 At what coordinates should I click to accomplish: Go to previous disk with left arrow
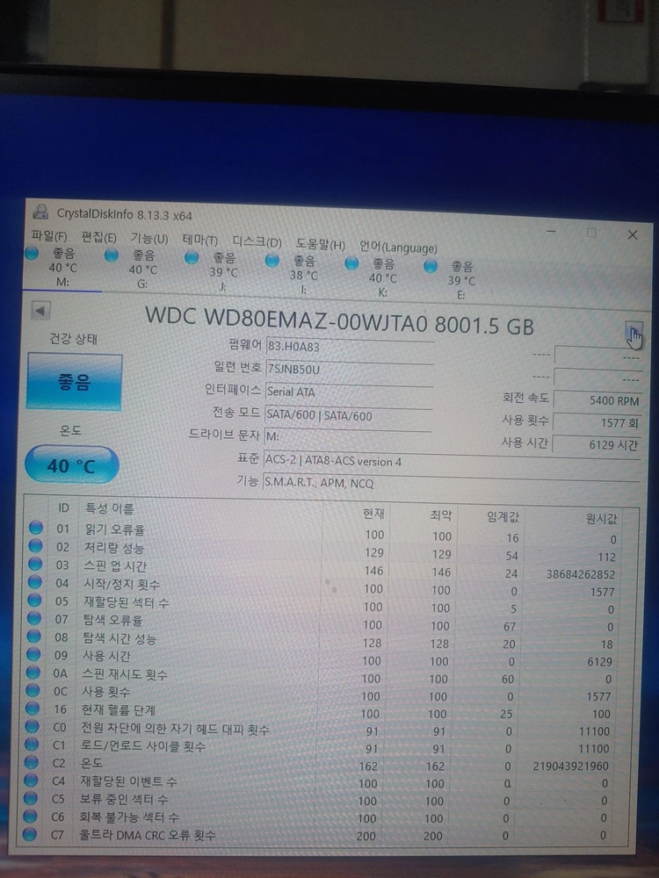point(40,310)
